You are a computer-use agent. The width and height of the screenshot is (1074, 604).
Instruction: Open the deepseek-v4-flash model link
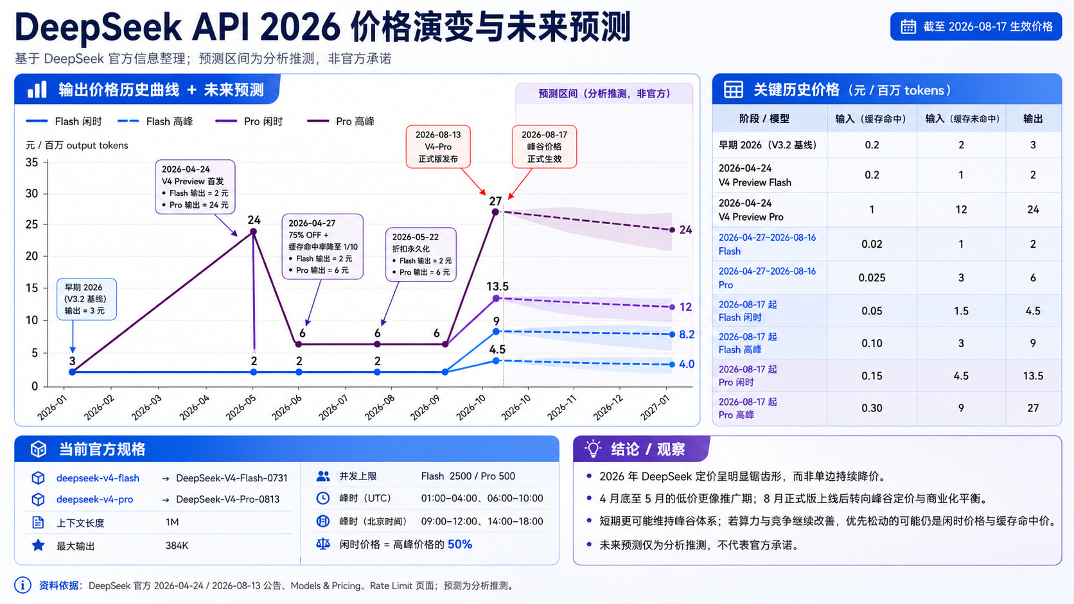tap(98, 478)
